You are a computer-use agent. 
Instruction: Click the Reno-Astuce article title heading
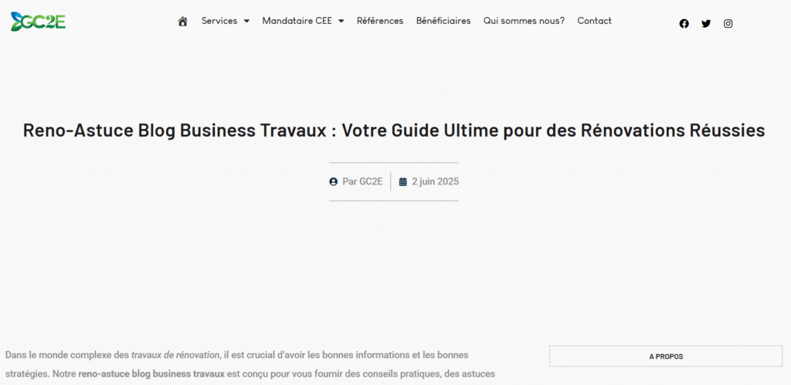point(394,130)
